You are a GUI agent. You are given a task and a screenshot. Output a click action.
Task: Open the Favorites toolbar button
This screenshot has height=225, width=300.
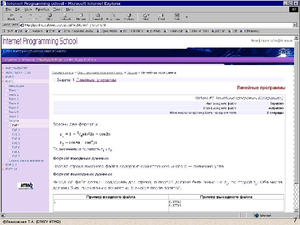click(113, 17)
